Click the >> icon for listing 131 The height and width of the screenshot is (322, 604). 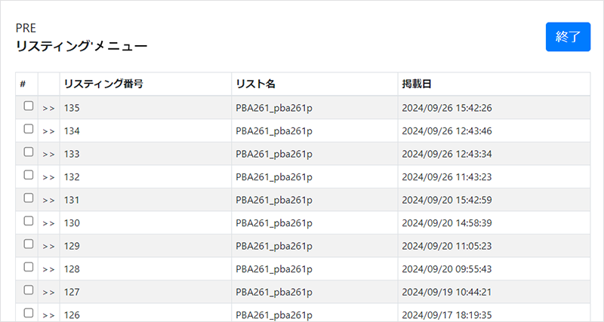(x=48, y=201)
